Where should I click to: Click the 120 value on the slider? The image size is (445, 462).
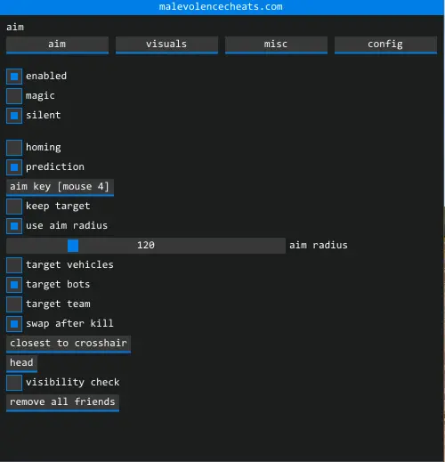[146, 246]
